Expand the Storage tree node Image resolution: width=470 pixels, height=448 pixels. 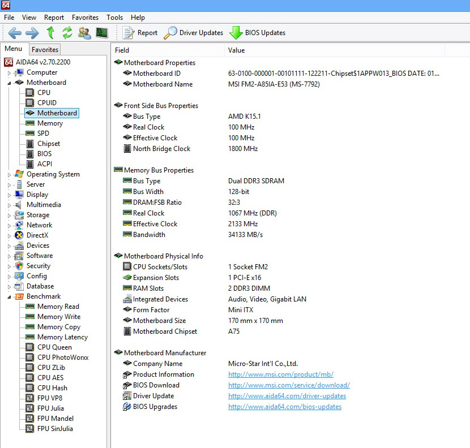pos(9,216)
